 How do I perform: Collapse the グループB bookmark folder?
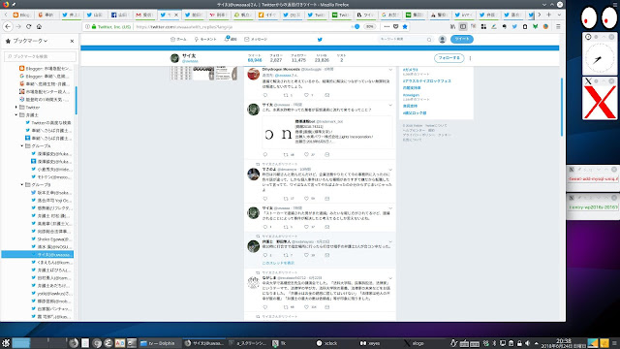[x=21, y=185]
